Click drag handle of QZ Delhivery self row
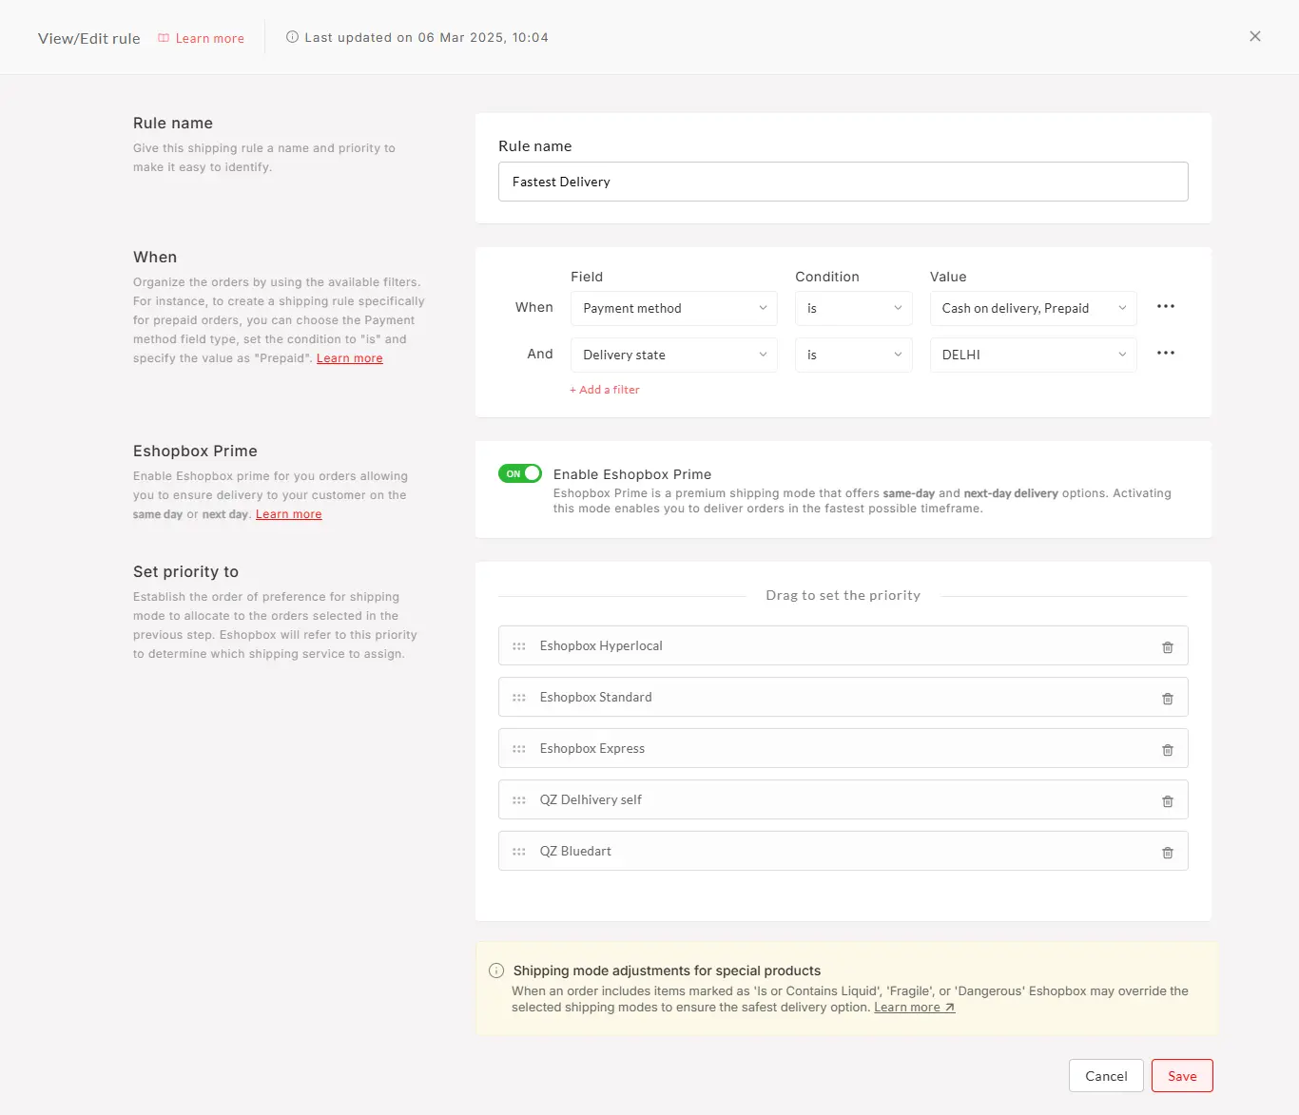 519,800
